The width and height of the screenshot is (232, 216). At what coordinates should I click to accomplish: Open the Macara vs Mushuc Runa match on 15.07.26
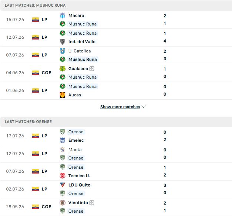(116, 20)
